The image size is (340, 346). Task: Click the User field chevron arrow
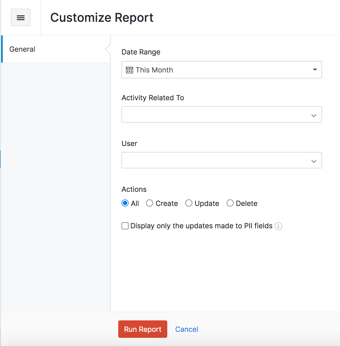pyautogui.click(x=314, y=161)
